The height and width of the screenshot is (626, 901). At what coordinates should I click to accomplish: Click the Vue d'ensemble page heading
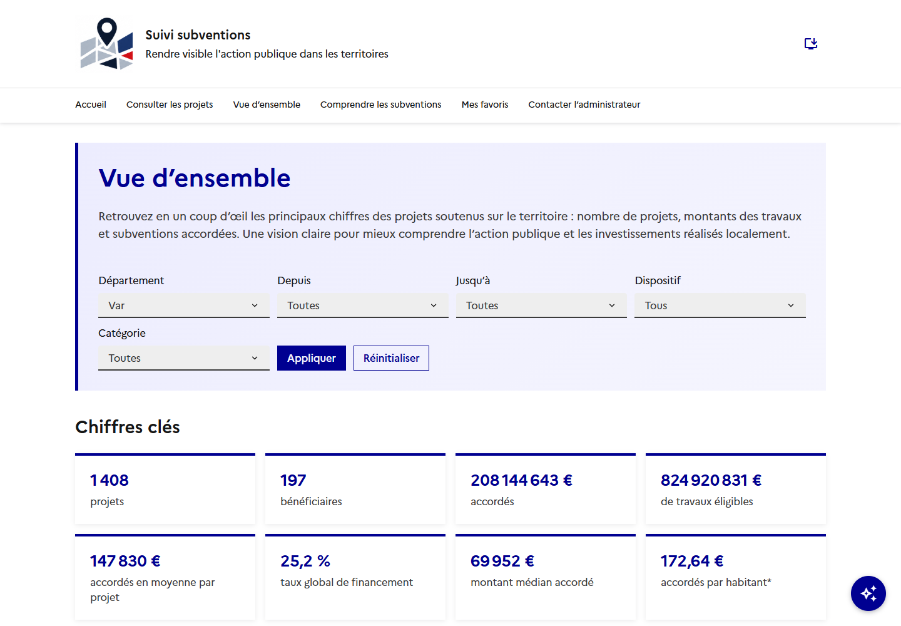coord(195,178)
